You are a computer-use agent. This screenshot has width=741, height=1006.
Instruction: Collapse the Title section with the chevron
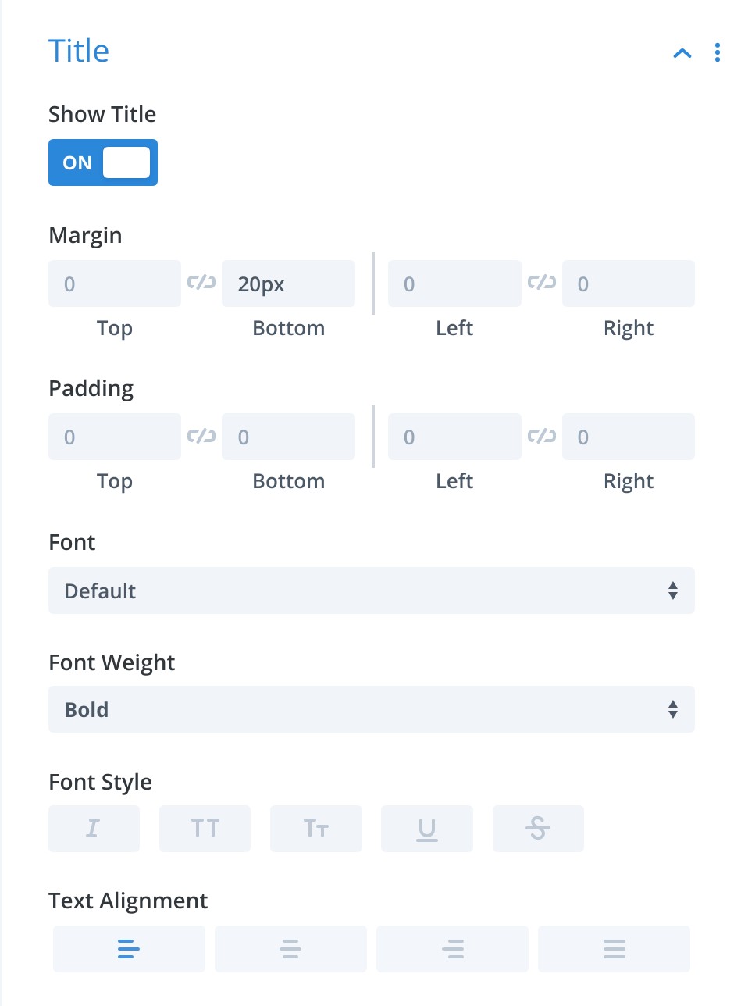coord(682,53)
